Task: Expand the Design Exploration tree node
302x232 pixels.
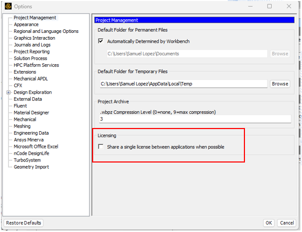Action: coord(8,92)
